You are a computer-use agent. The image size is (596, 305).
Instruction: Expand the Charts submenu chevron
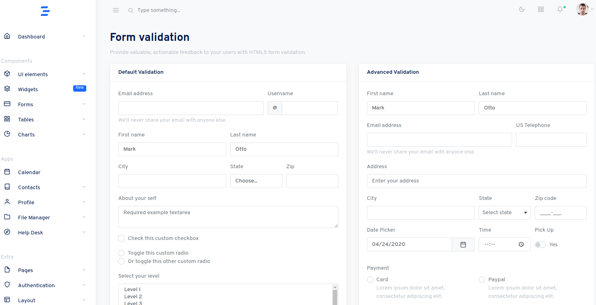click(83, 134)
